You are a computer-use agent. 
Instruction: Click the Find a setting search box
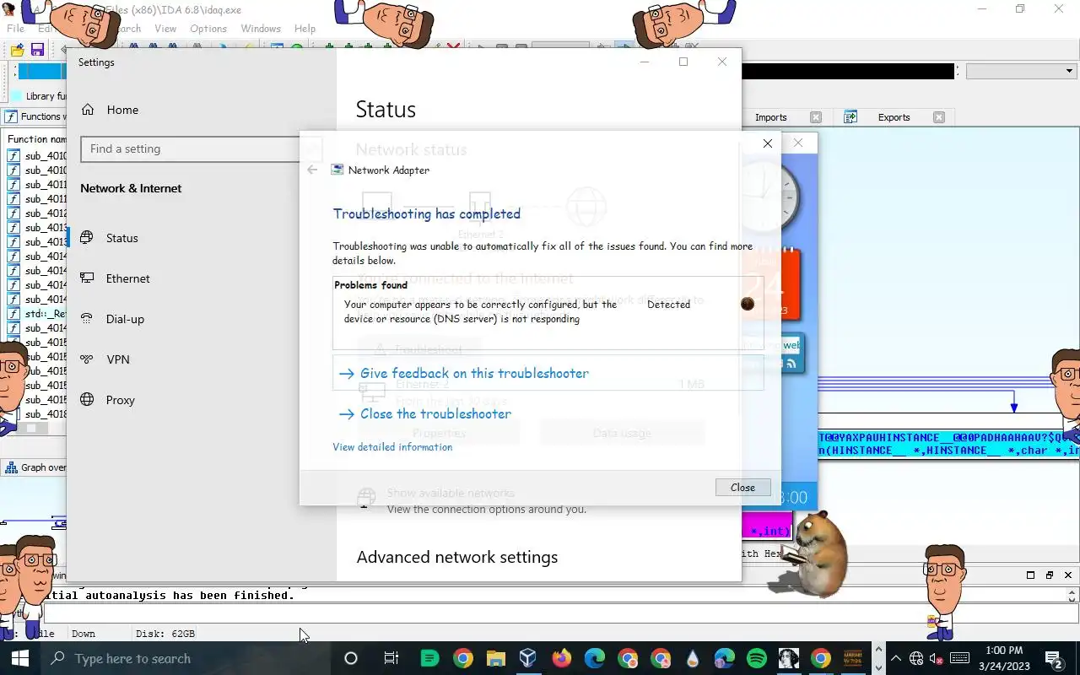(x=190, y=148)
